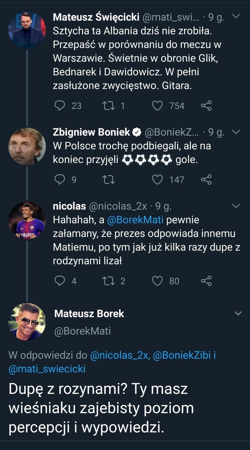The image size is (250, 450).
Task: Retweet the nicolas tweet
Action: [x=108, y=281]
